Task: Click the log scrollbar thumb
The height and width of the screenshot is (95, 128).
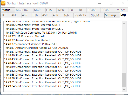Action: coord(124,80)
